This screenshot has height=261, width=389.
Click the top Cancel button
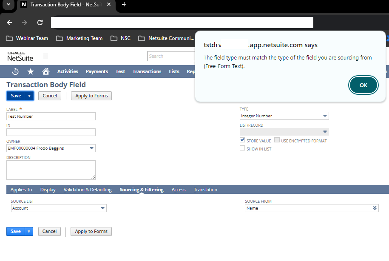click(50, 96)
